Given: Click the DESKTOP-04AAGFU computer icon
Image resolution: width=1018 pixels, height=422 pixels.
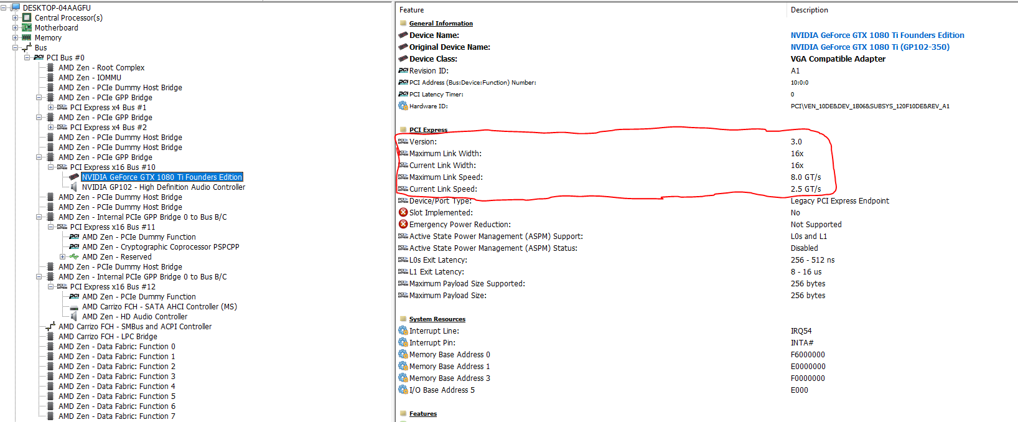Looking at the screenshot, I should pos(15,7).
